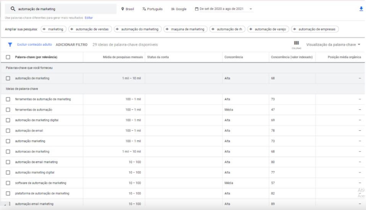Click the blue filter funnel icon
Screen dimensions: 366x210
(10, 45)
